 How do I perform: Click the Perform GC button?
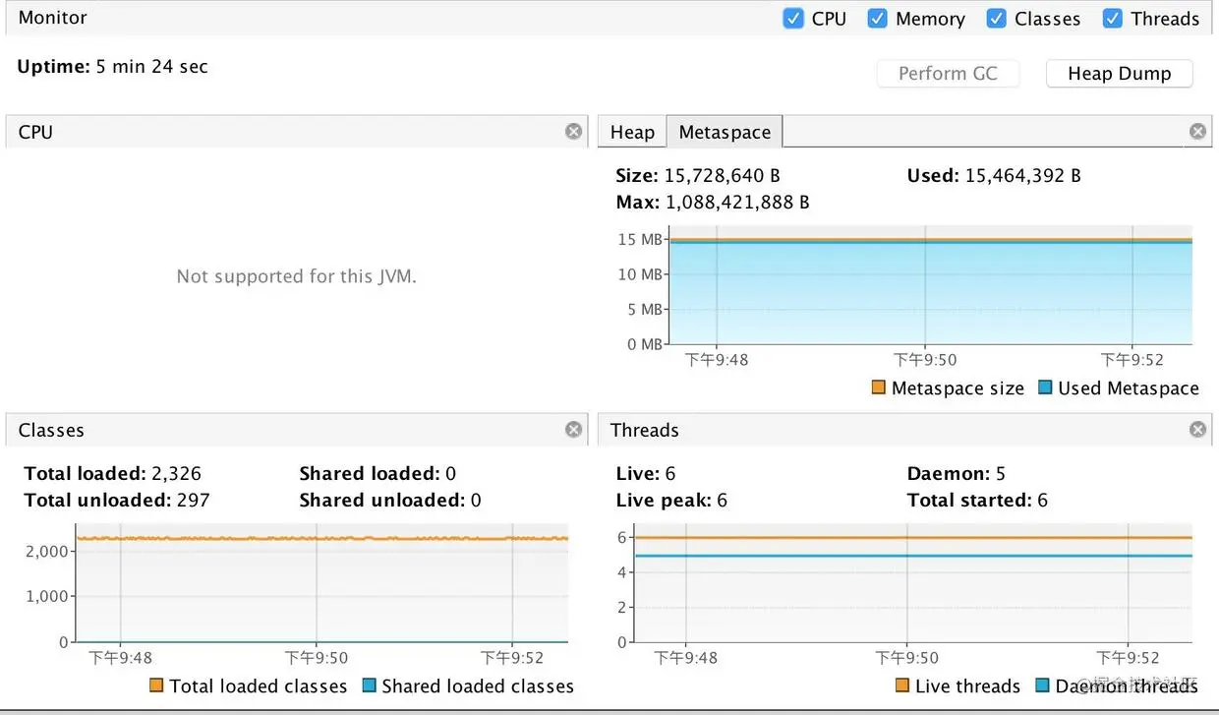pyautogui.click(x=948, y=74)
